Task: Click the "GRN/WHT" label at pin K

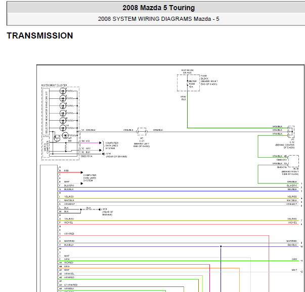Action: click(69, 204)
